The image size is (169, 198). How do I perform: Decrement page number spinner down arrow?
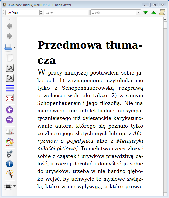pyautogui.click(x=41, y=14)
